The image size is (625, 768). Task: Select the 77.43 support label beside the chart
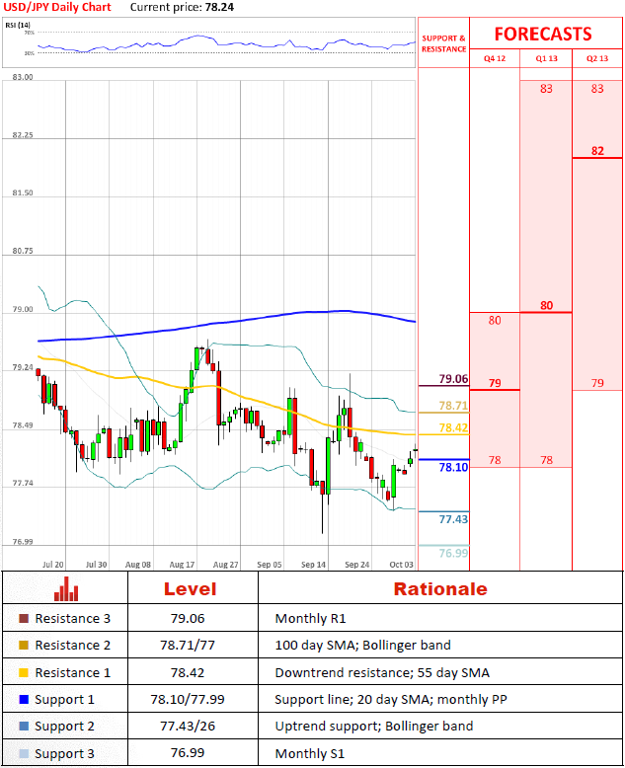click(x=453, y=519)
